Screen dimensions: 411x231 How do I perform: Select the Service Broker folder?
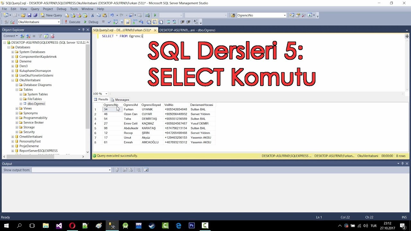coord(33,123)
